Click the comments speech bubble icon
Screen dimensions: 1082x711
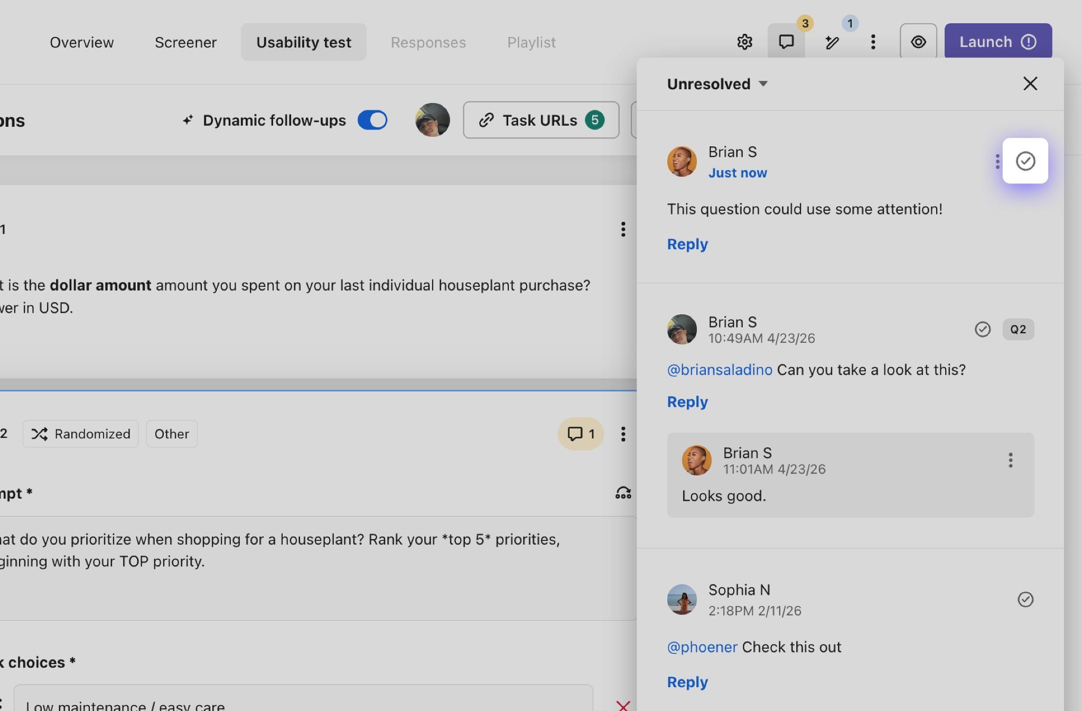coord(786,42)
